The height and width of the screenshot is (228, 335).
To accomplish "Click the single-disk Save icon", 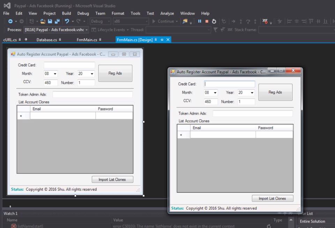I will coord(50,21).
